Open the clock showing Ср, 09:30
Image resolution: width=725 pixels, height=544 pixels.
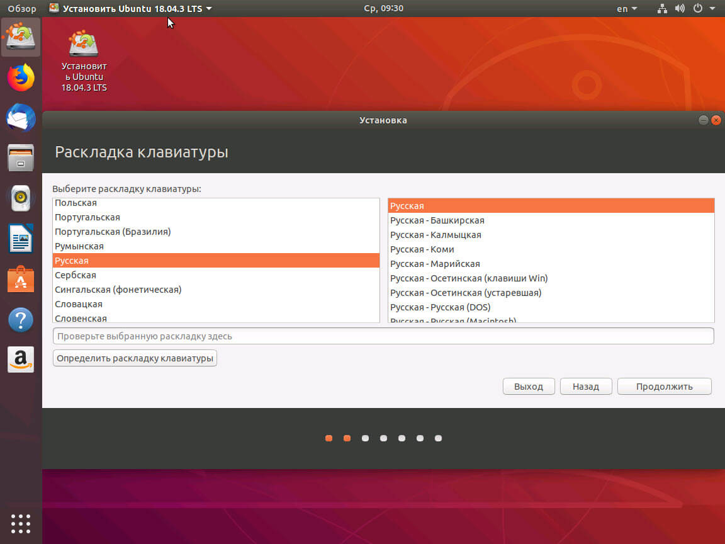383,8
